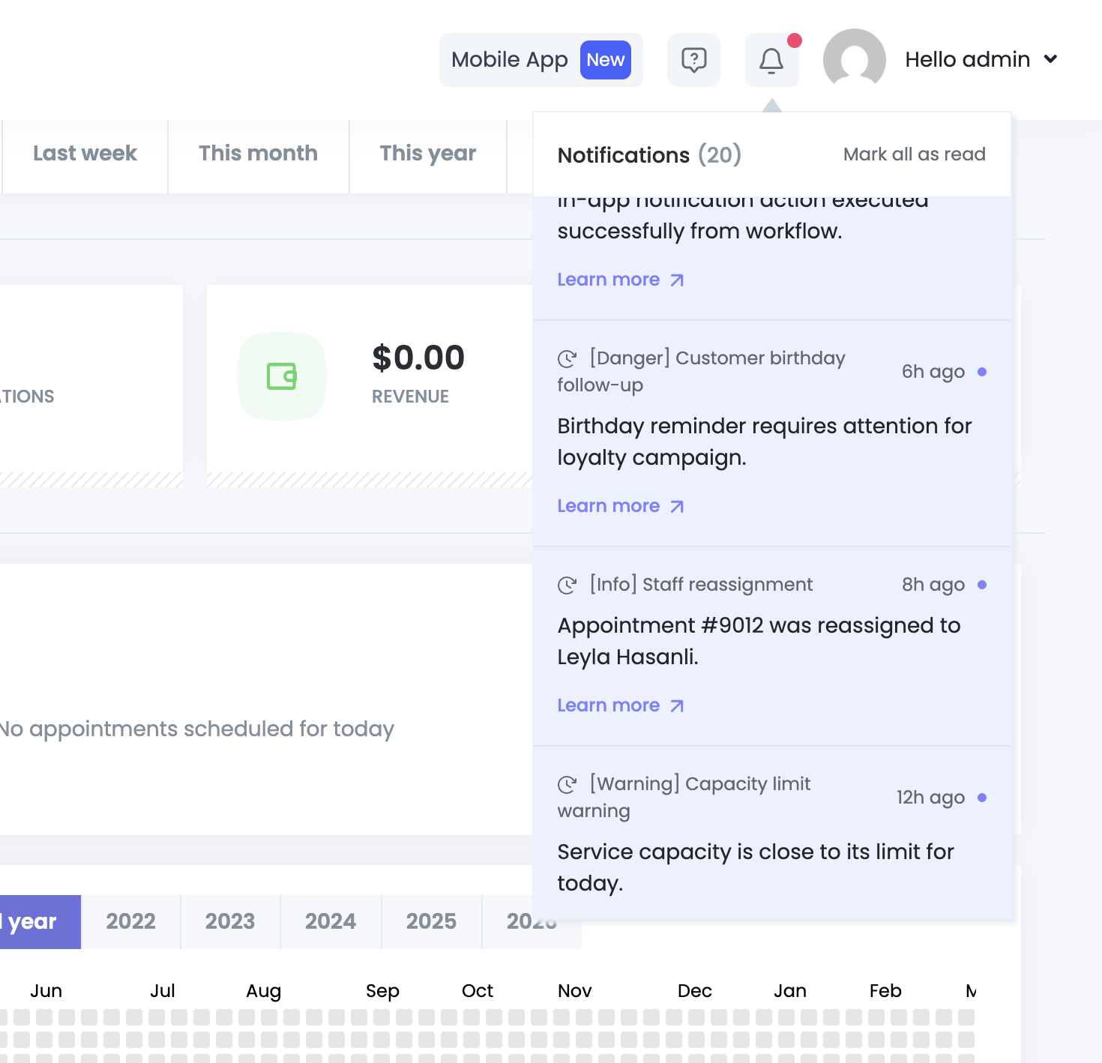1102x1063 pixels.
Task: Toggle unread dot on Capacity limit notification
Action: pos(982,798)
